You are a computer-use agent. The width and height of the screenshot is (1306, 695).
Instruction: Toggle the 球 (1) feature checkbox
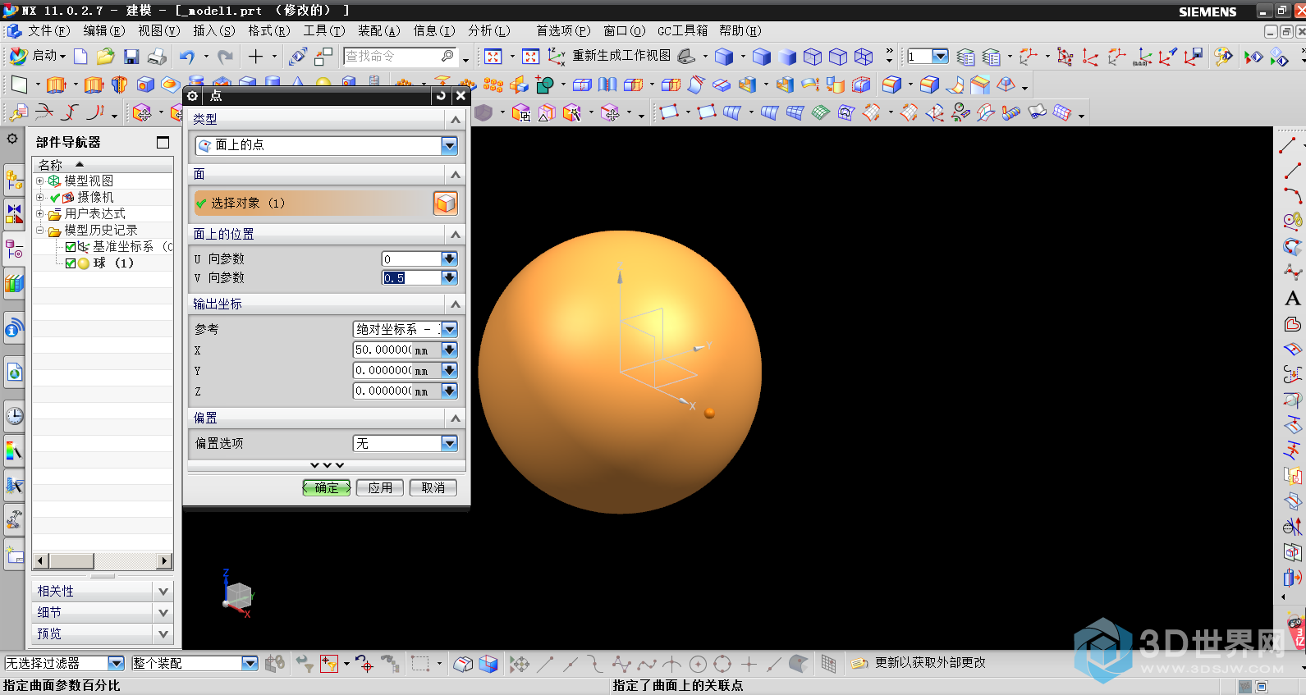pyautogui.click(x=71, y=263)
